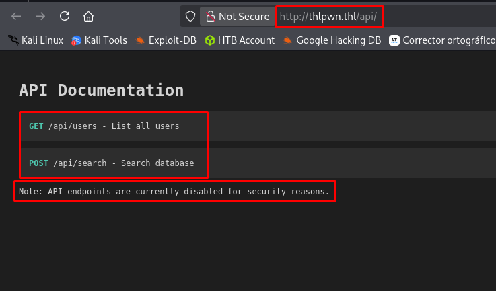Select the /api/users List all users text
Screen dimensions: 496x291
[x=114, y=126]
